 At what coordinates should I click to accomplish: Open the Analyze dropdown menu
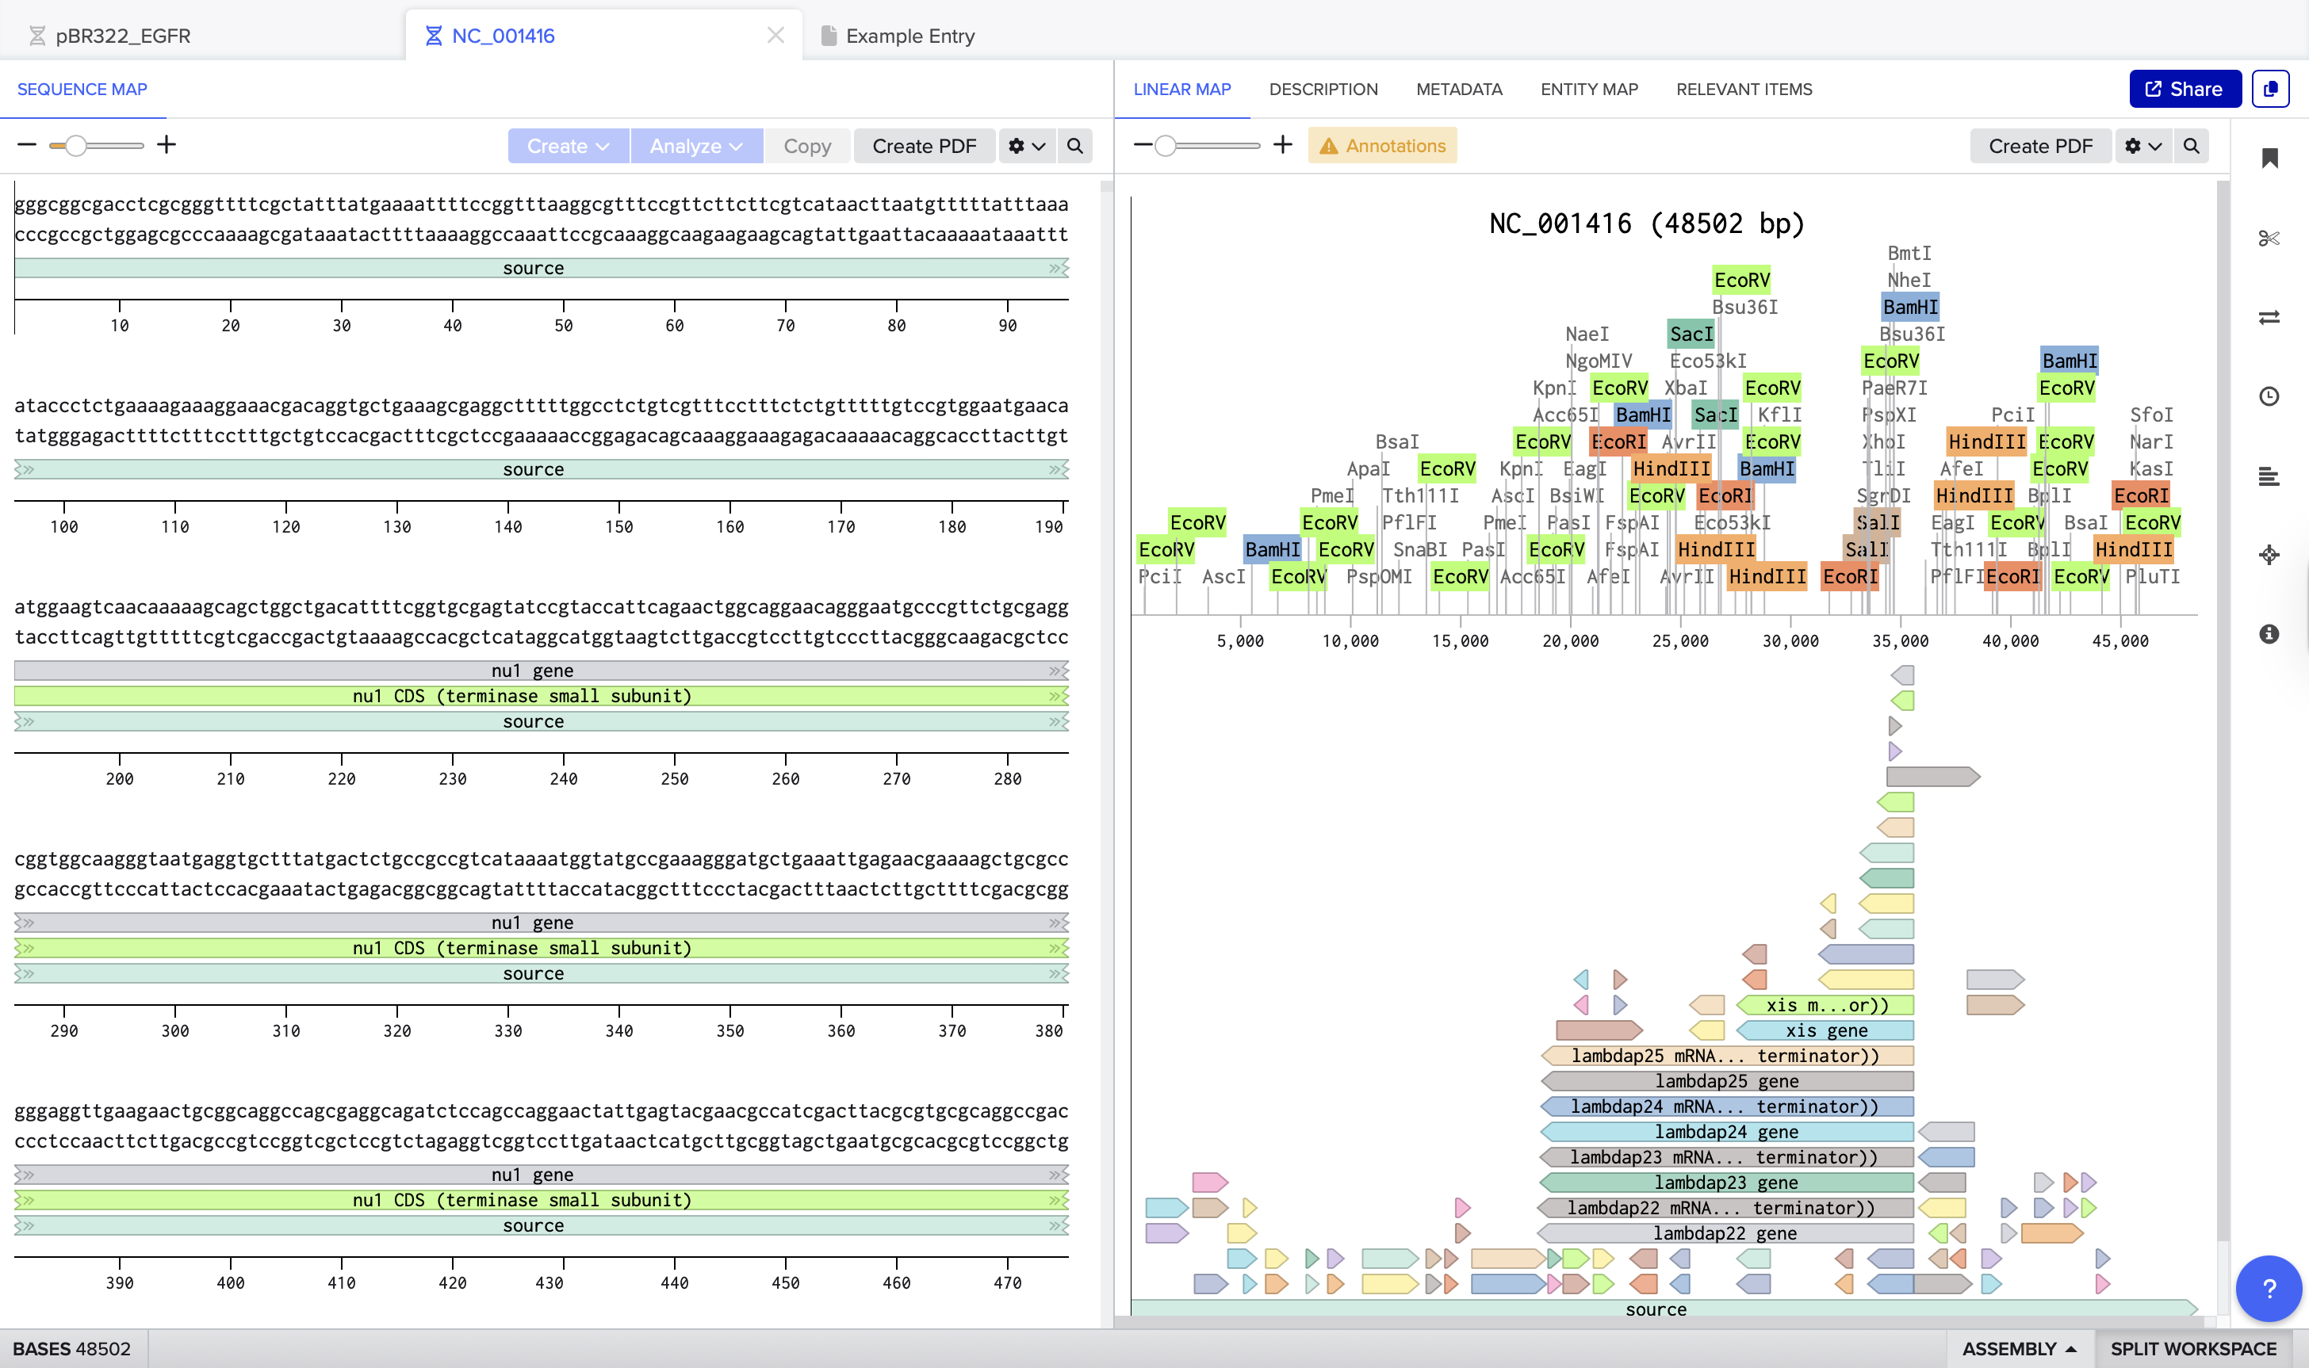tap(696, 146)
